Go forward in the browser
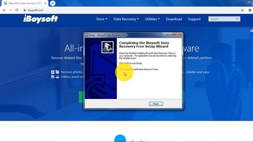This screenshot has width=253, height=142. coord(11,10)
